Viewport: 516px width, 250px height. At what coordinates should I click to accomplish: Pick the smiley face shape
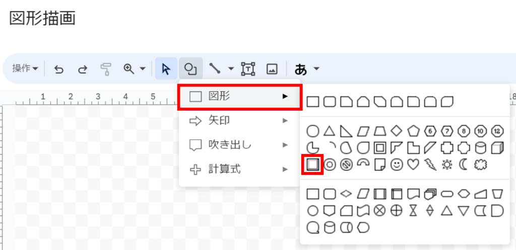point(397,164)
